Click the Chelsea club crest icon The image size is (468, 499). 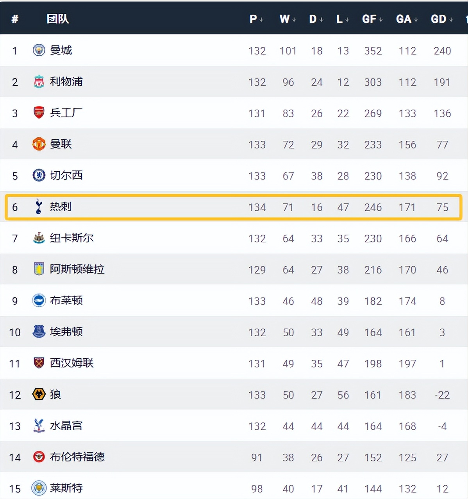pos(39,175)
